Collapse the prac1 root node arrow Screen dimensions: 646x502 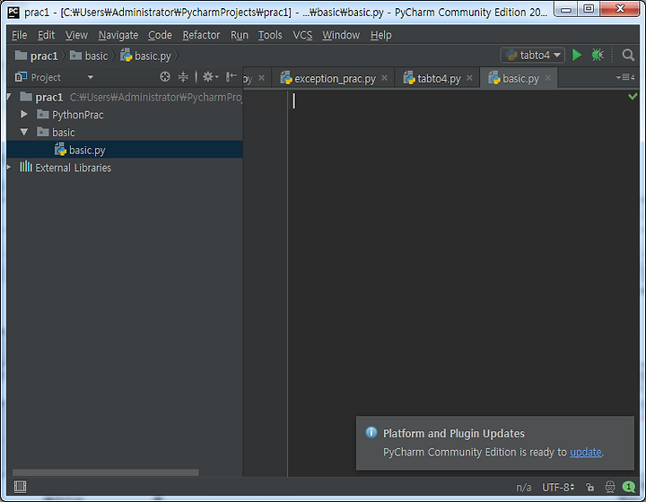[9, 97]
